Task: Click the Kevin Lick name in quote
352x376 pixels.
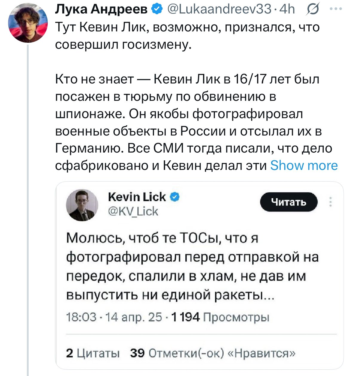Action: coord(137,197)
